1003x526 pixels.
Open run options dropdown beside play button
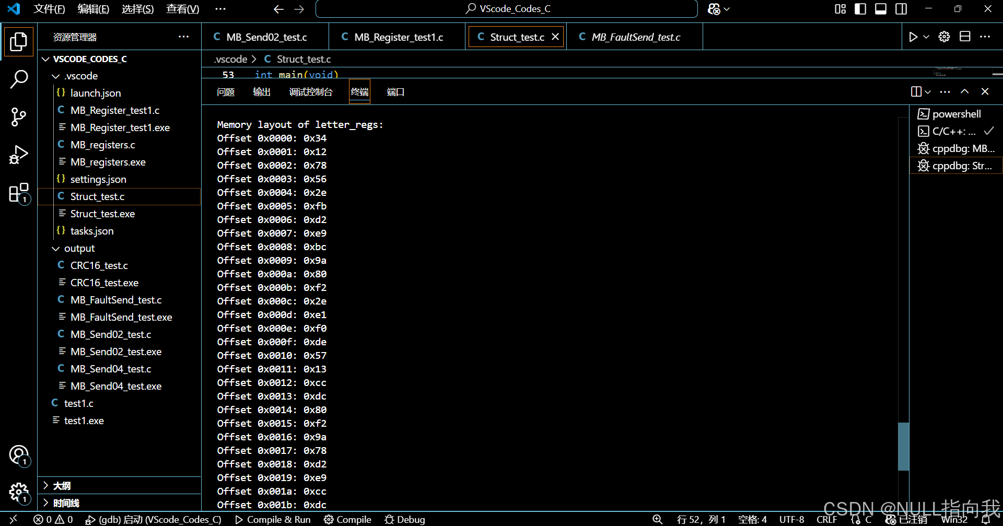[x=926, y=37]
